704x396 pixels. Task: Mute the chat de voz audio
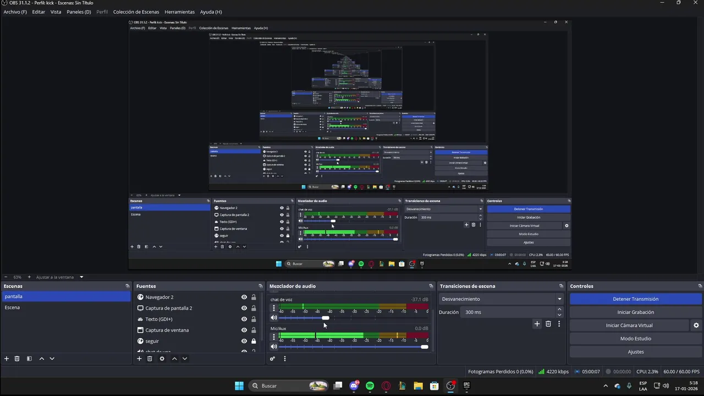tap(274, 318)
